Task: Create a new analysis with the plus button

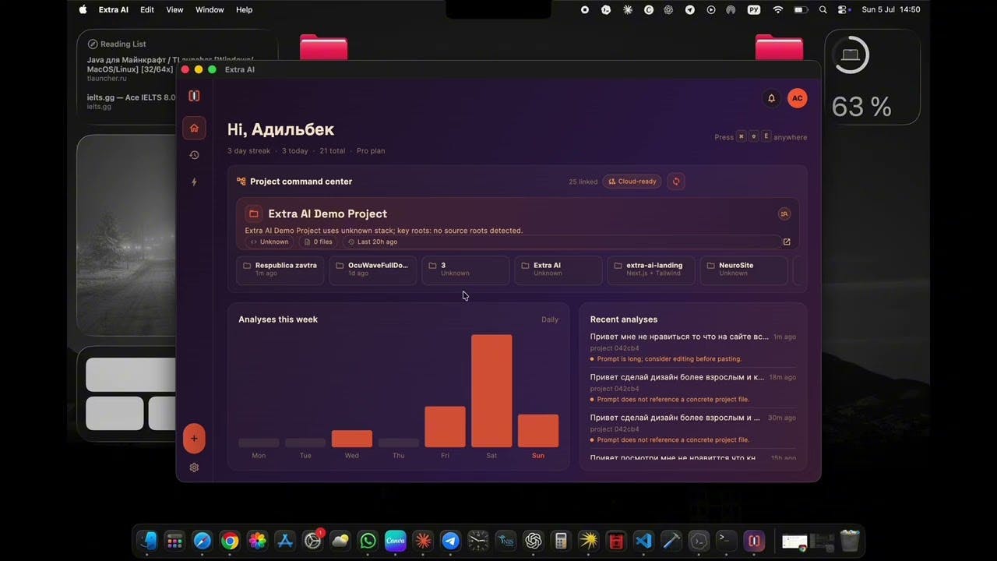Action: tap(194, 438)
